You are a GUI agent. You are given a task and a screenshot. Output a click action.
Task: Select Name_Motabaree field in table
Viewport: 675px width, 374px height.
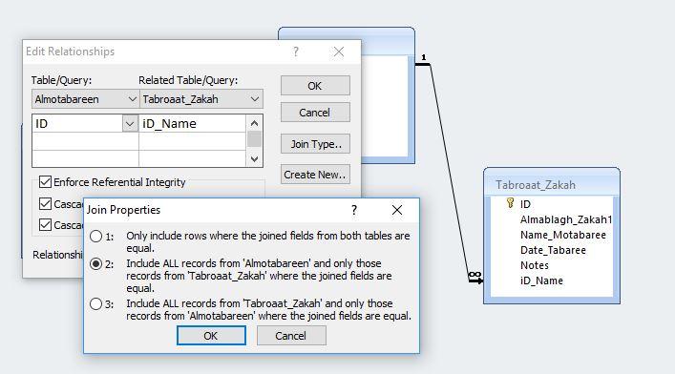click(563, 235)
